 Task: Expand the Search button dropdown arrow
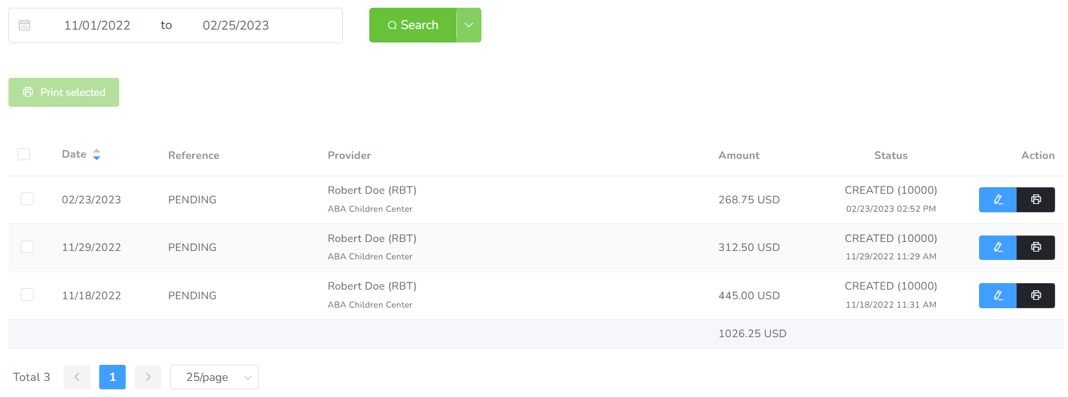coord(469,25)
